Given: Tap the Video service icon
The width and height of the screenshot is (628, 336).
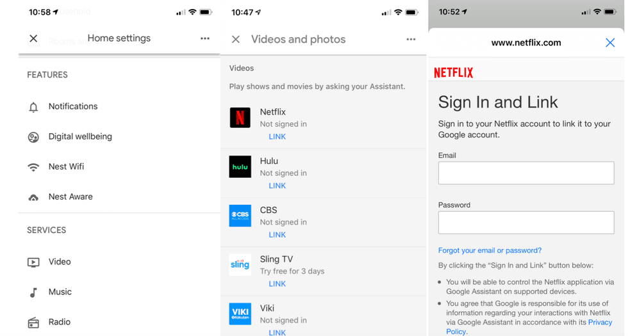Looking at the screenshot, I should pyautogui.click(x=33, y=262).
